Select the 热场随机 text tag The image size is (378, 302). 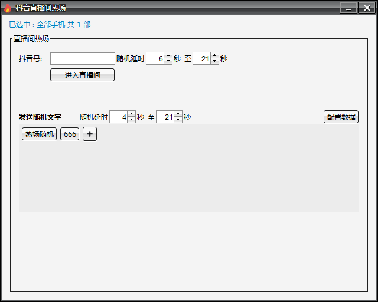point(40,134)
